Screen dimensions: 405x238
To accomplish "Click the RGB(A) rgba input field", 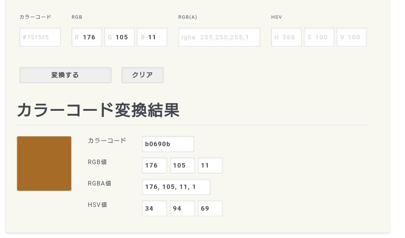I will (x=219, y=37).
